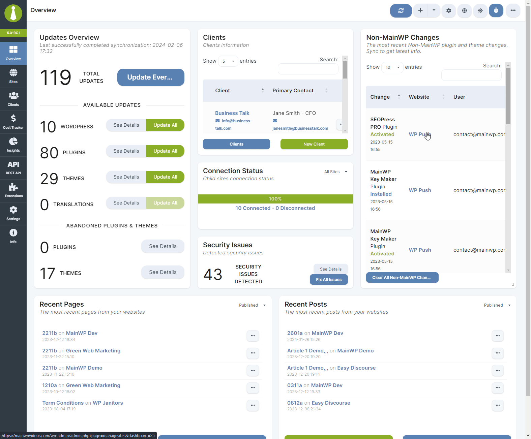This screenshot has height=439, width=531.
Task: Open actions menu for 0812a post
Action: [498, 405]
